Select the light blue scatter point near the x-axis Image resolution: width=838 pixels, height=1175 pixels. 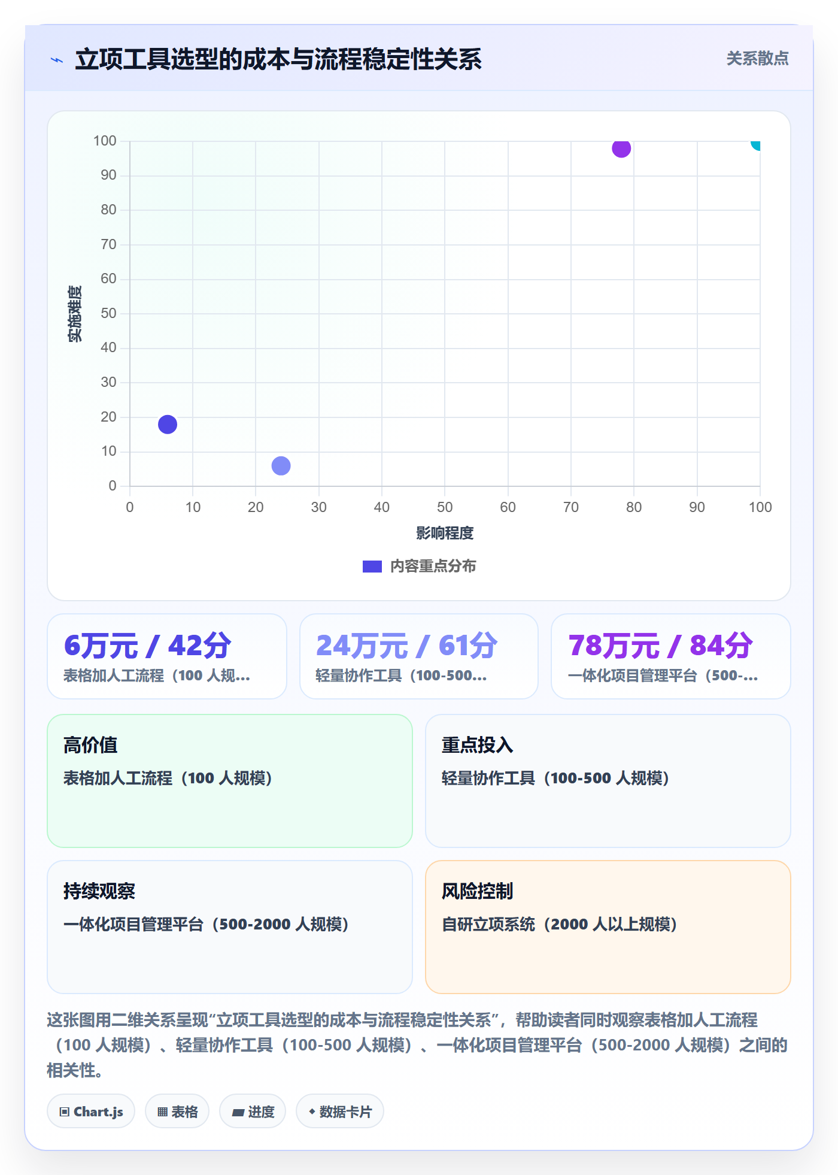click(x=281, y=466)
